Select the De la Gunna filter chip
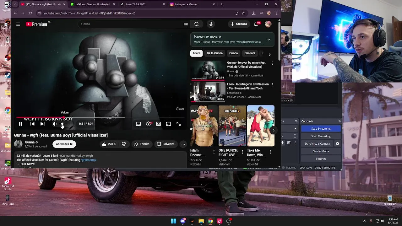 pos(215,53)
